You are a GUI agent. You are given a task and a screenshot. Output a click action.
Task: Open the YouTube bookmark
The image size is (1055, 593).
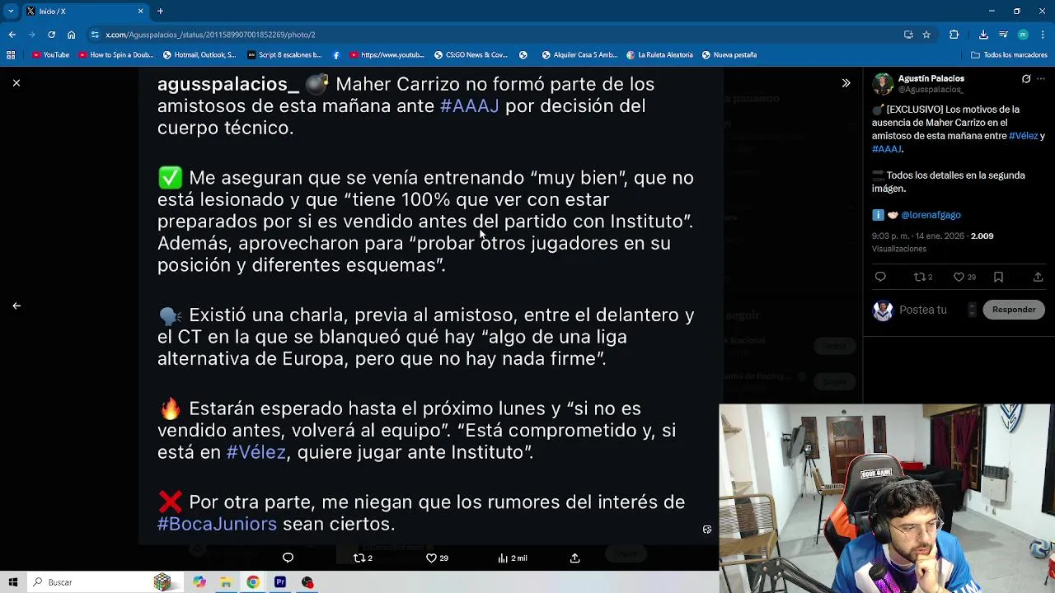pos(51,55)
